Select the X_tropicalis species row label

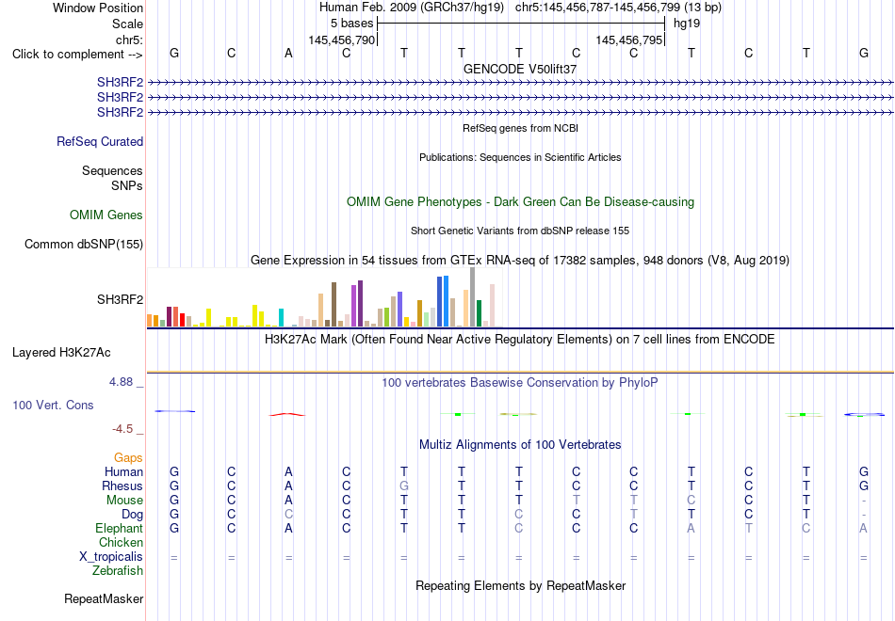point(111,557)
